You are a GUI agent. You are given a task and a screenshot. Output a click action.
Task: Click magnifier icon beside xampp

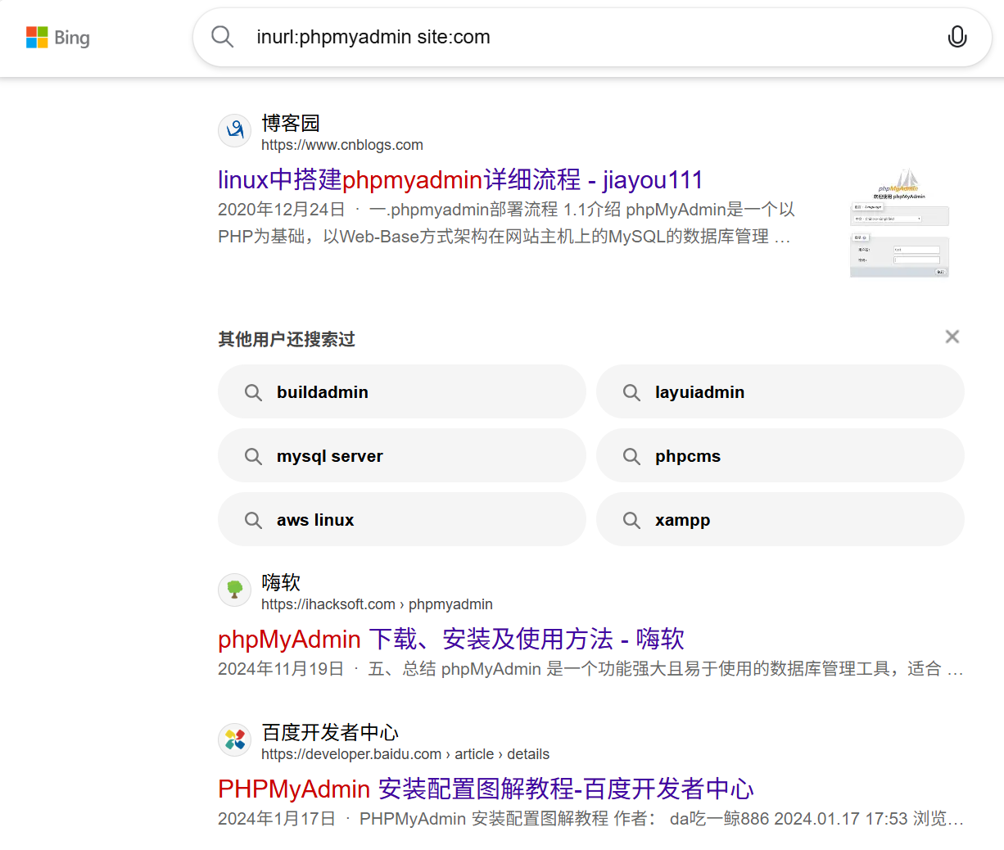(631, 520)
